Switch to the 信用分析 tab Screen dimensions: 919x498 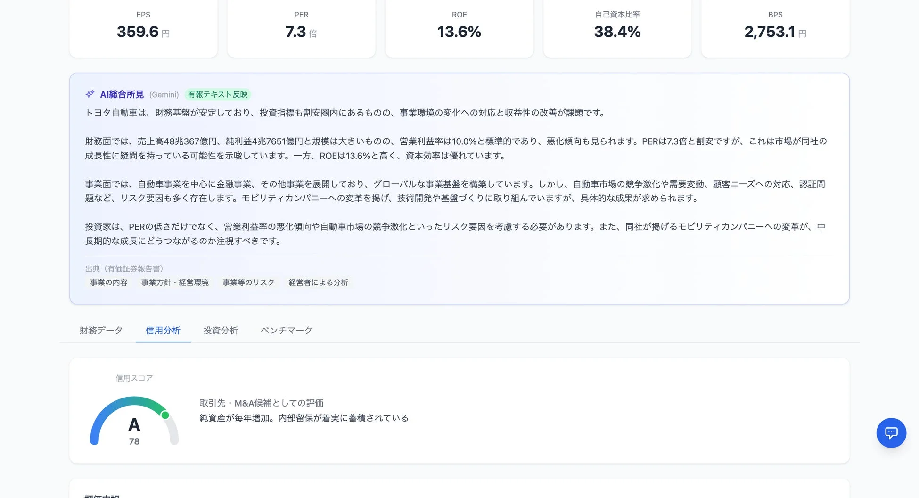163,330
